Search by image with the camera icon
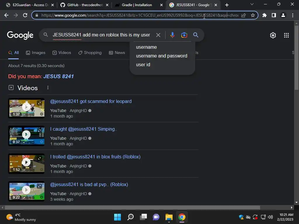 [x=184, y=35]
